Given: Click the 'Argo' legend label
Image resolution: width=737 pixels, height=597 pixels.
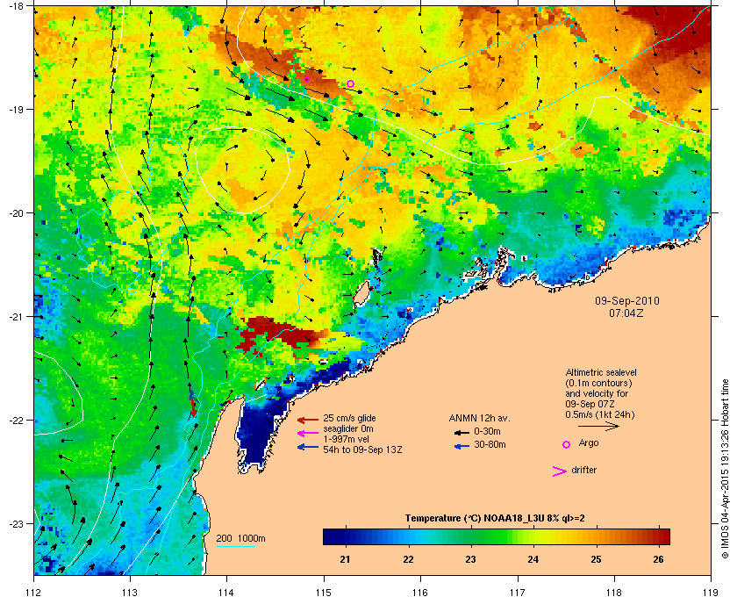Looking at the screenshot, I should tap(589, 443).
